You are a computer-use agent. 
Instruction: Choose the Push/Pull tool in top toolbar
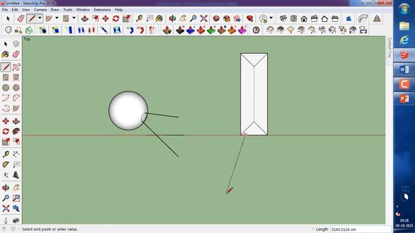click(x=85, y=19)
